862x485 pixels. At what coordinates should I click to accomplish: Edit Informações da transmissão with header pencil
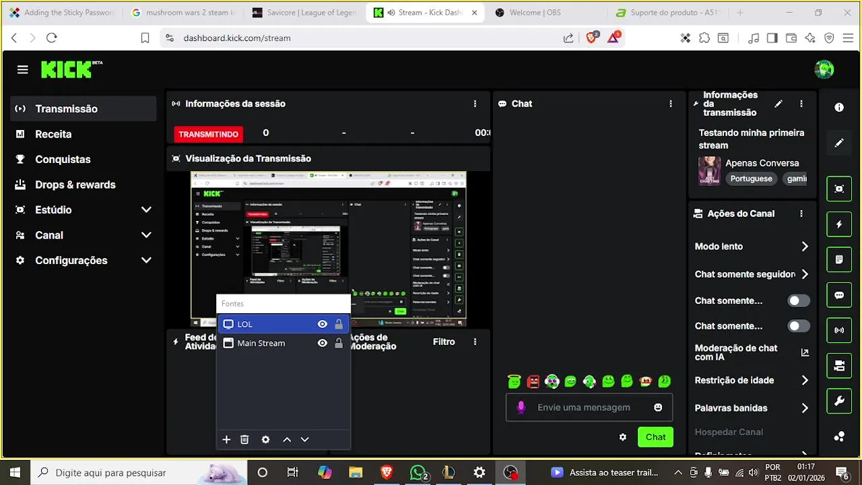[778, 104]
